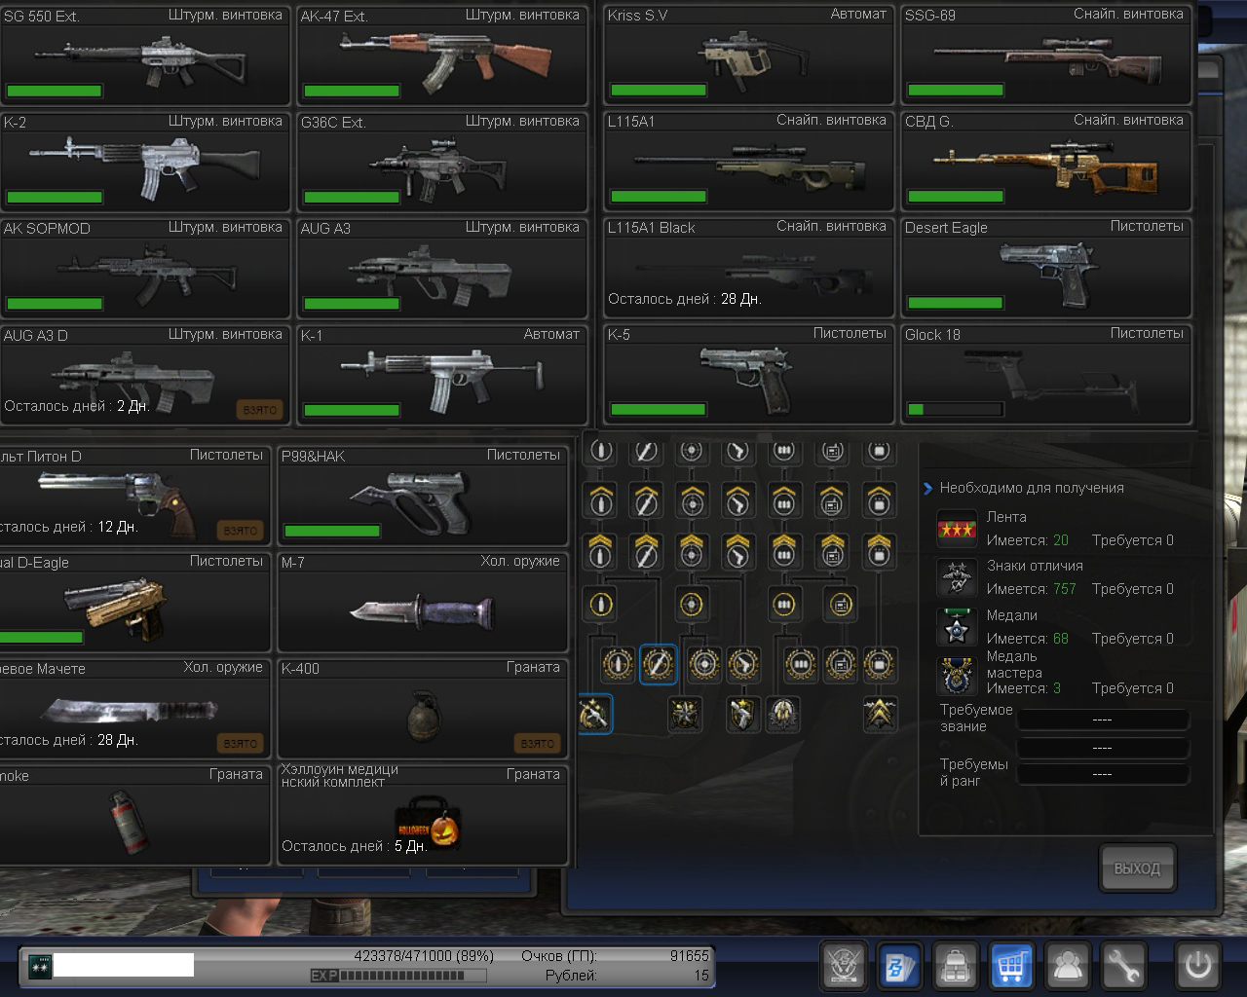Select the gold chevrons badge icon

click(x=881, y=714)
